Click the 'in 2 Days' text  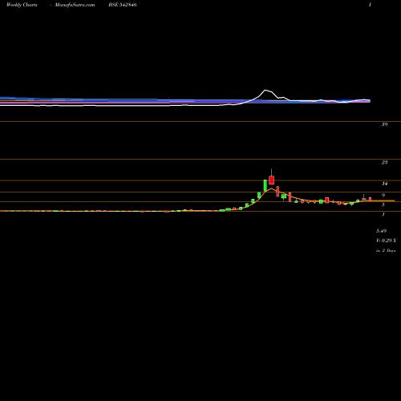[386, 250]
